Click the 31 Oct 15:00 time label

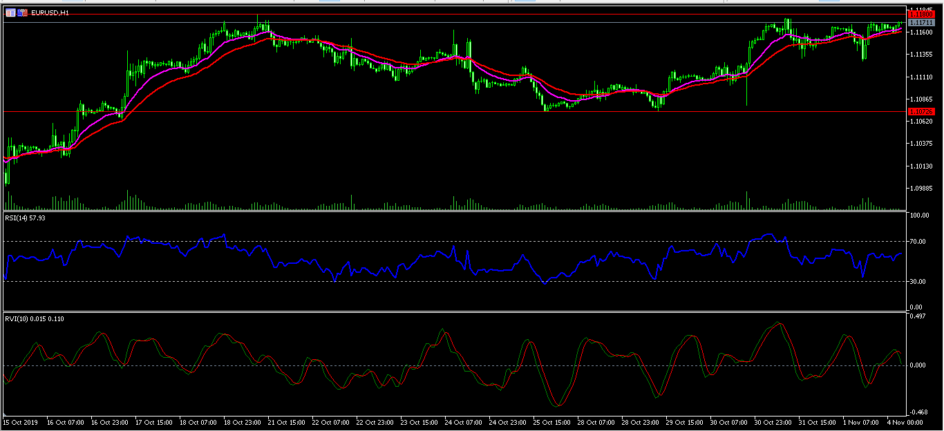pyautogui.click(x=817, y=421)
